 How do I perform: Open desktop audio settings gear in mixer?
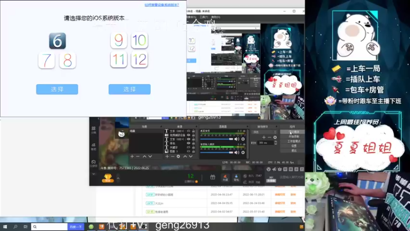pos(243,139)
